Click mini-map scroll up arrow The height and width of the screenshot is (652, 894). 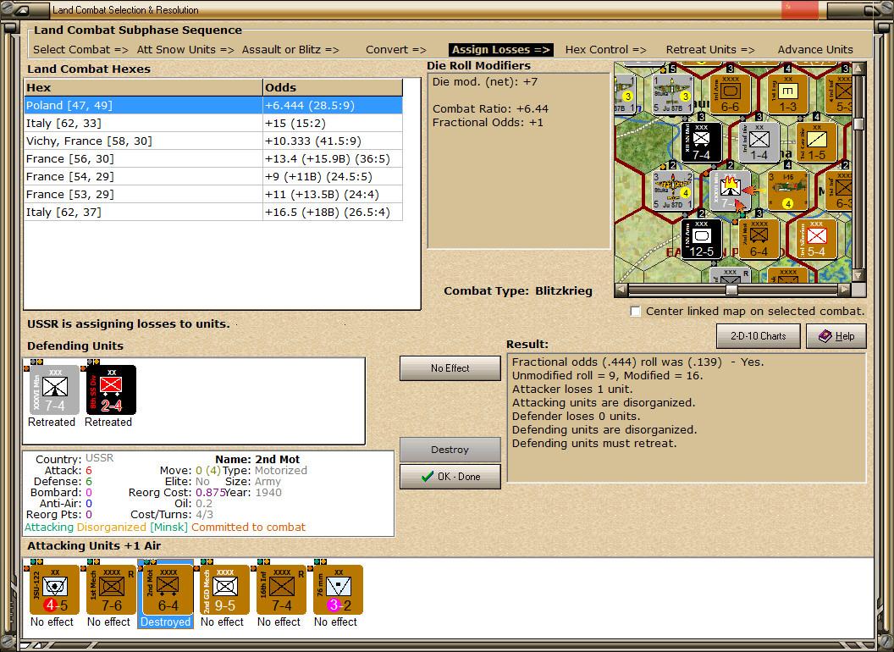[858, 69]
